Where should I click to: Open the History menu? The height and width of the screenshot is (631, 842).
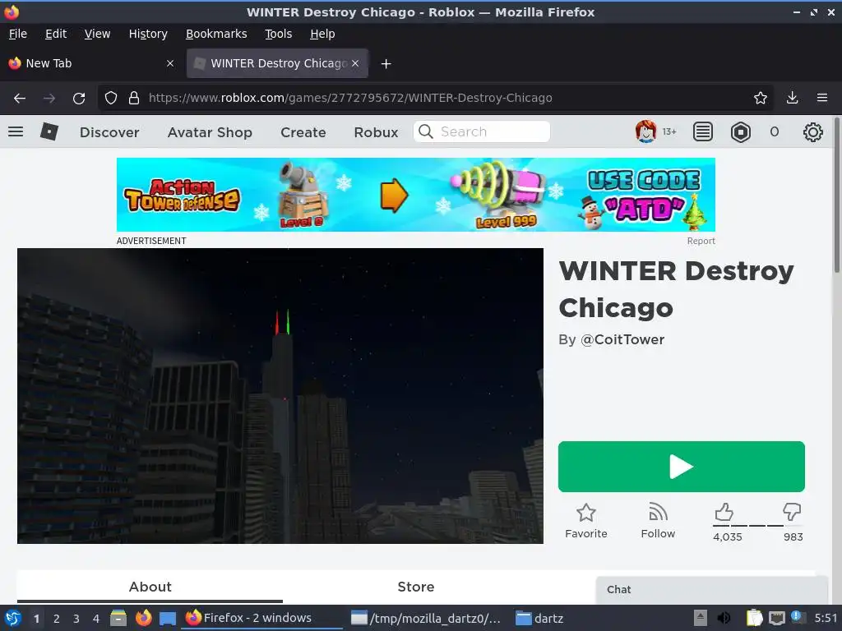tap(148, 34)
